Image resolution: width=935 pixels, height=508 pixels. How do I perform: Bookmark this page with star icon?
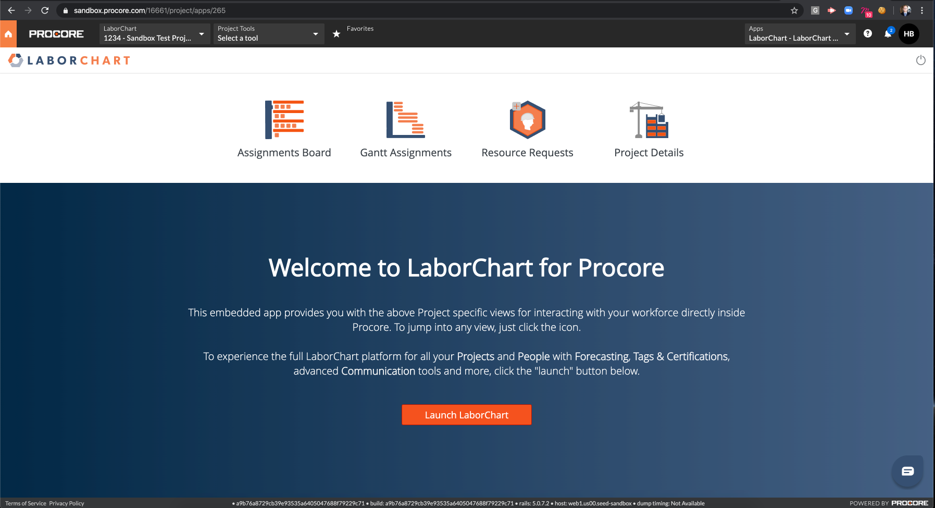794,10
